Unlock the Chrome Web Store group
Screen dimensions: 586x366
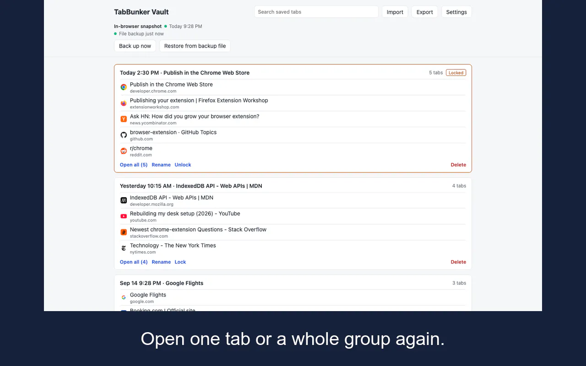click(x=183, y=165)
